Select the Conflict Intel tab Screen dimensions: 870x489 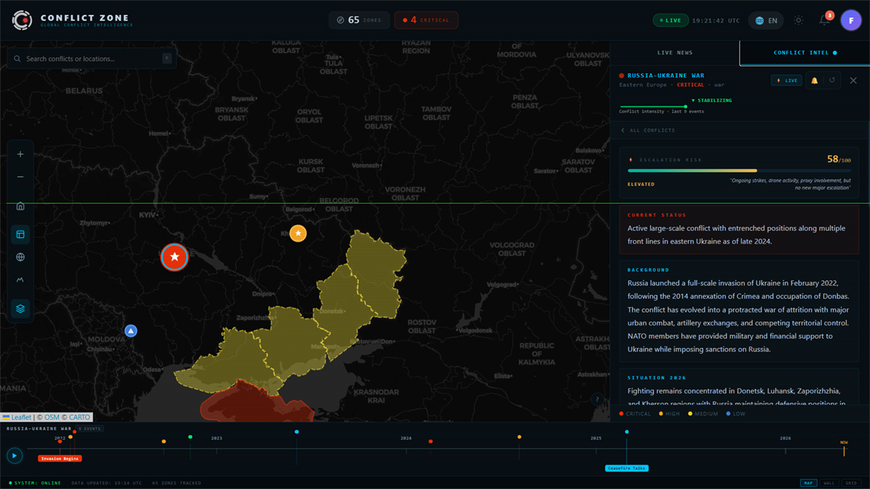coord(805,53)
